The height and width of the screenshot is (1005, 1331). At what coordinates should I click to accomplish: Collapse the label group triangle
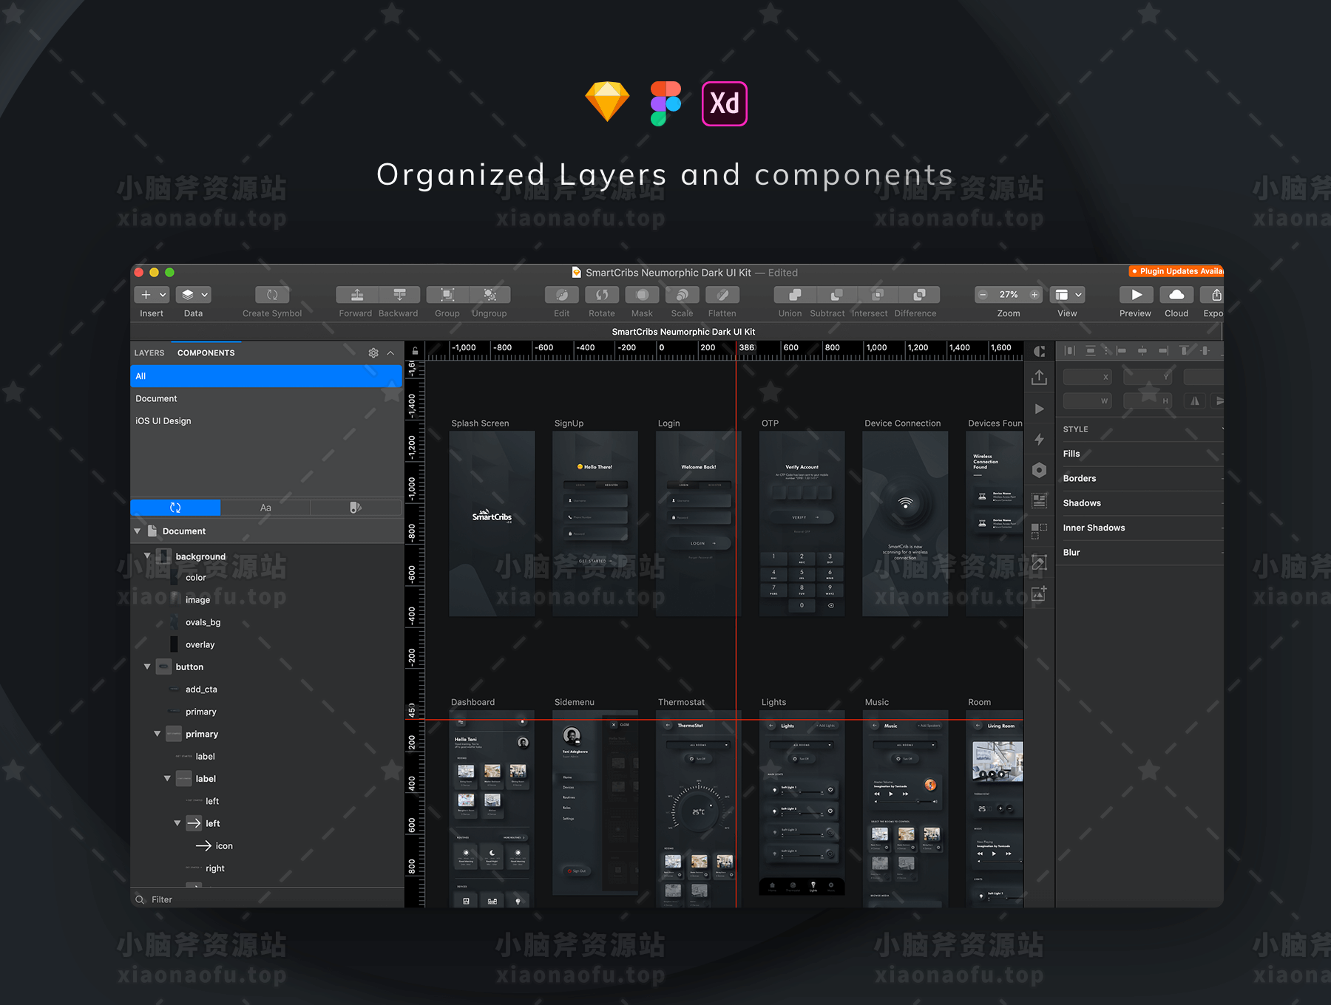(x=167, y=778)
